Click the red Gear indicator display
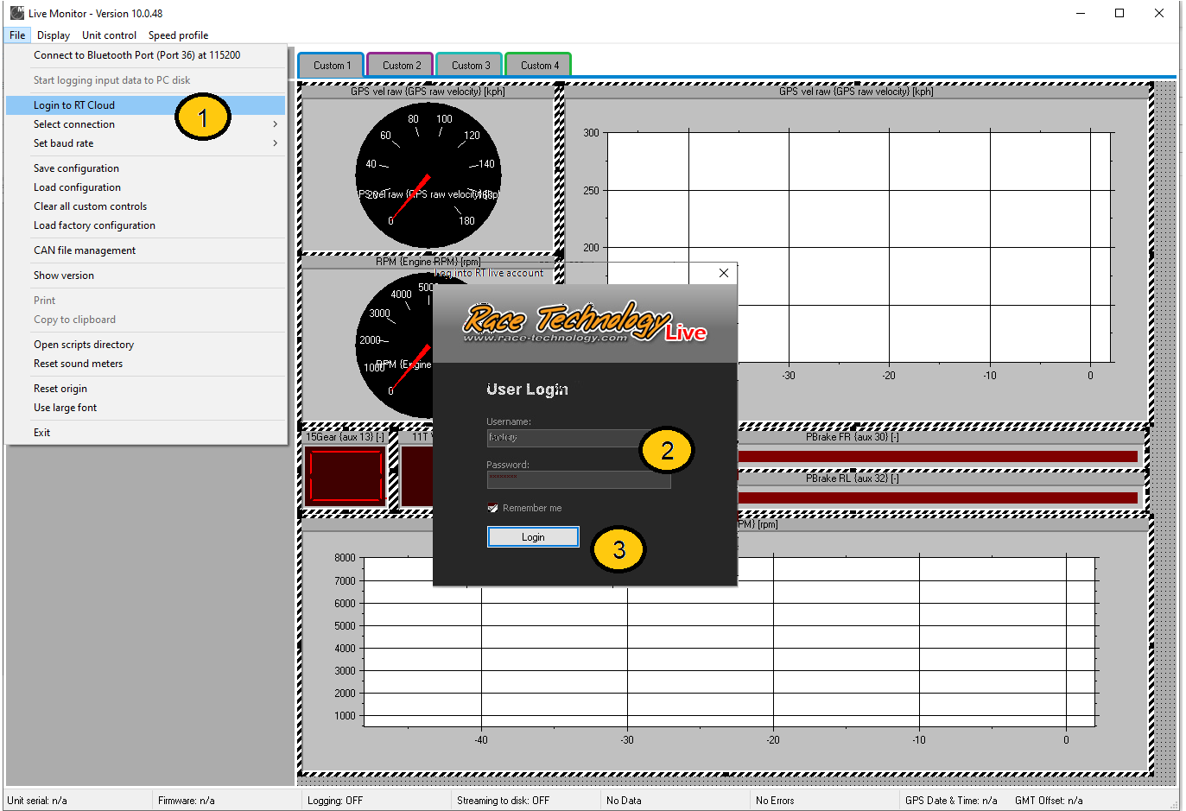Image resolution: width=1186 pixels, height=811 pixels. (345, 475)
